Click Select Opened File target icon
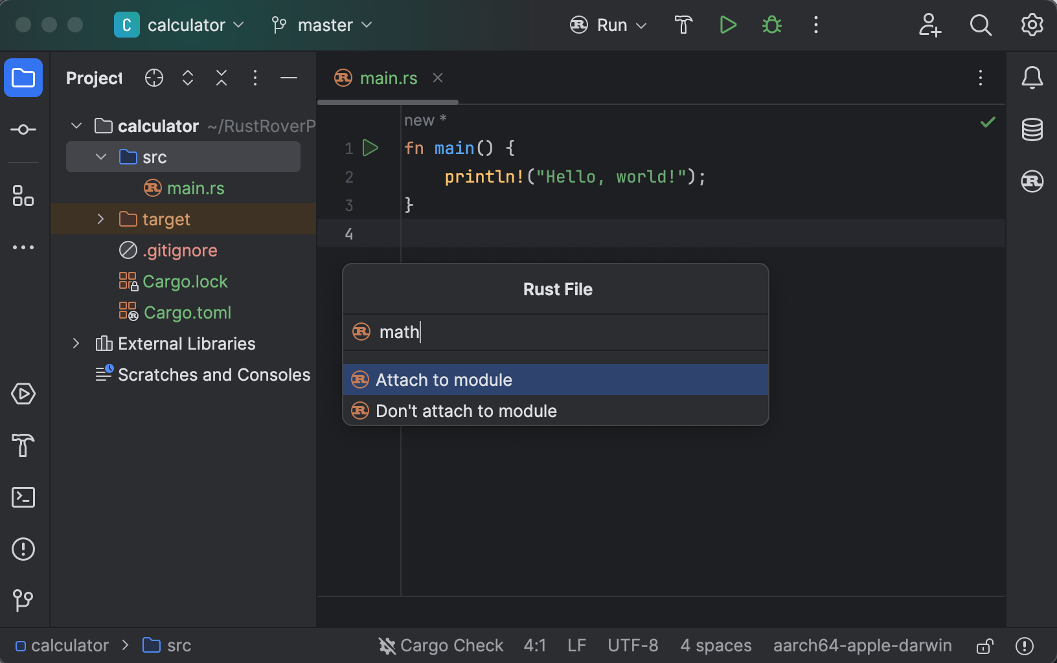 [x=154, y=78]
